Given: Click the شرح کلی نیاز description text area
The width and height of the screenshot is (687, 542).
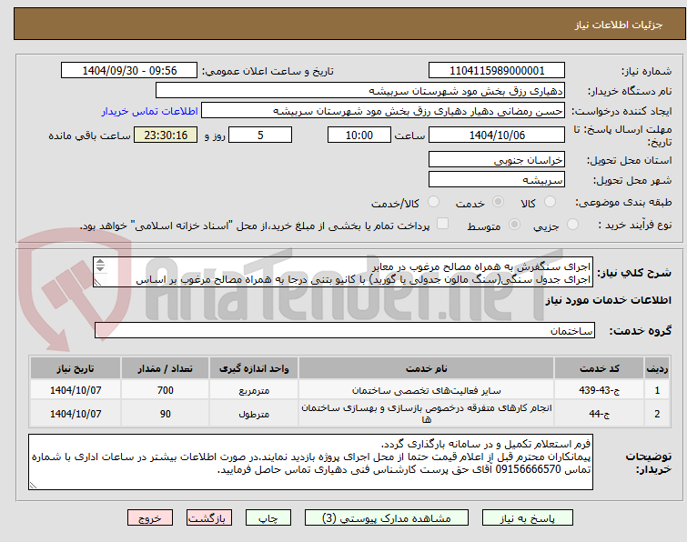Looking at the screenshot, I should (343, 272).
